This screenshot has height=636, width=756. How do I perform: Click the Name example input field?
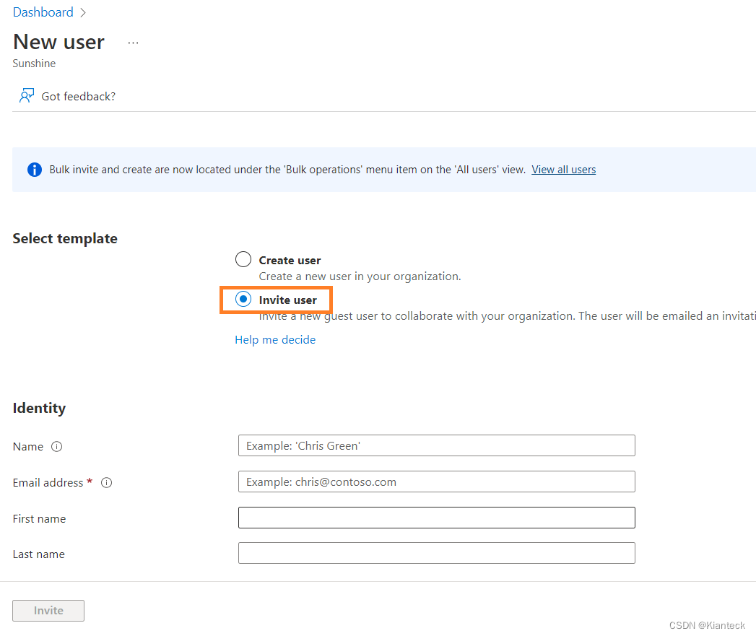[436, 445]
